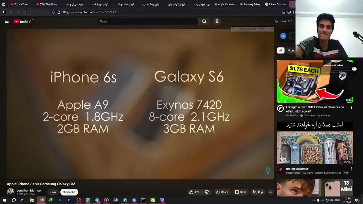The width and height of the screenshot is (363, 204).
Task: Click the Join button
Action: click(x=53, y=192)
